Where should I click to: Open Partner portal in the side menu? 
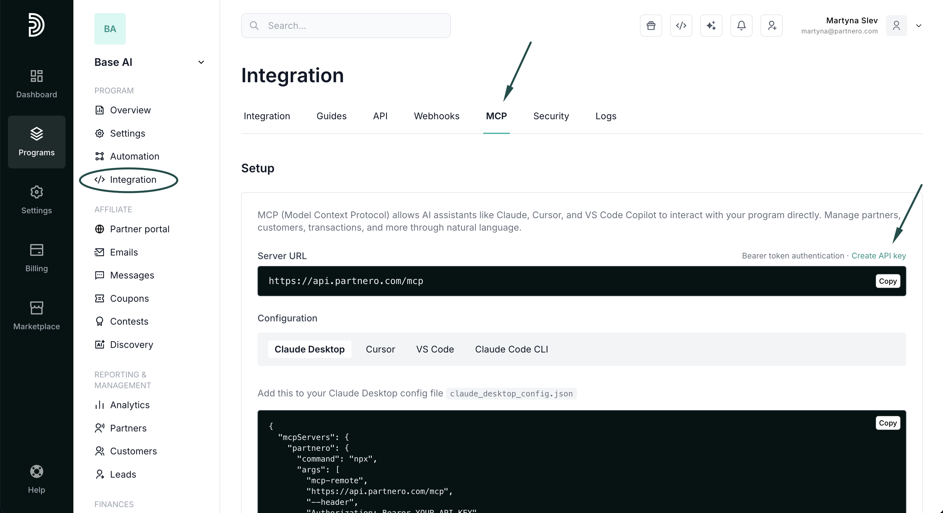(140, 229)
